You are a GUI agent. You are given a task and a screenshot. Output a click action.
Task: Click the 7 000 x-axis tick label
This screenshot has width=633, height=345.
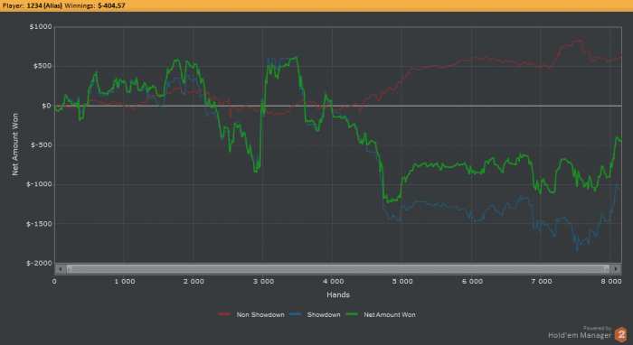542,281
